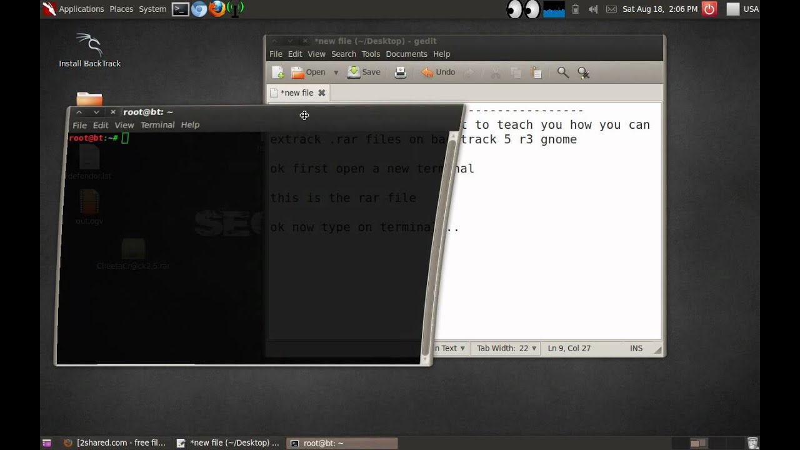The height and width of the screenshot is (450, 800).
Task: Open gedit File menu
Action: pos(276,54)
